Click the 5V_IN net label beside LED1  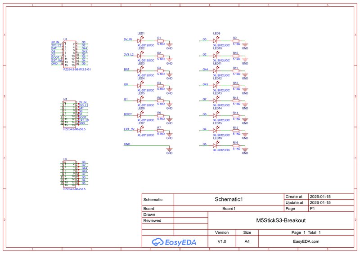pyautogui.click(x=128, y=39)
